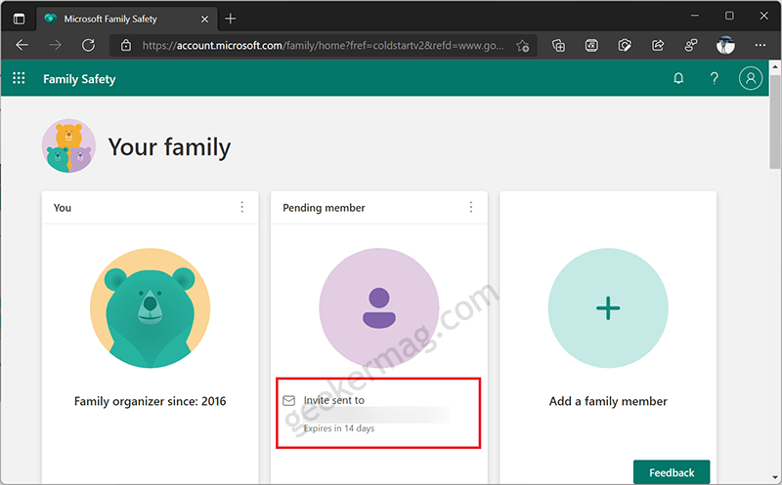Click the plus circle to add member
The height and width of the screenshot is (485, 782).
(x=608, y=308)
